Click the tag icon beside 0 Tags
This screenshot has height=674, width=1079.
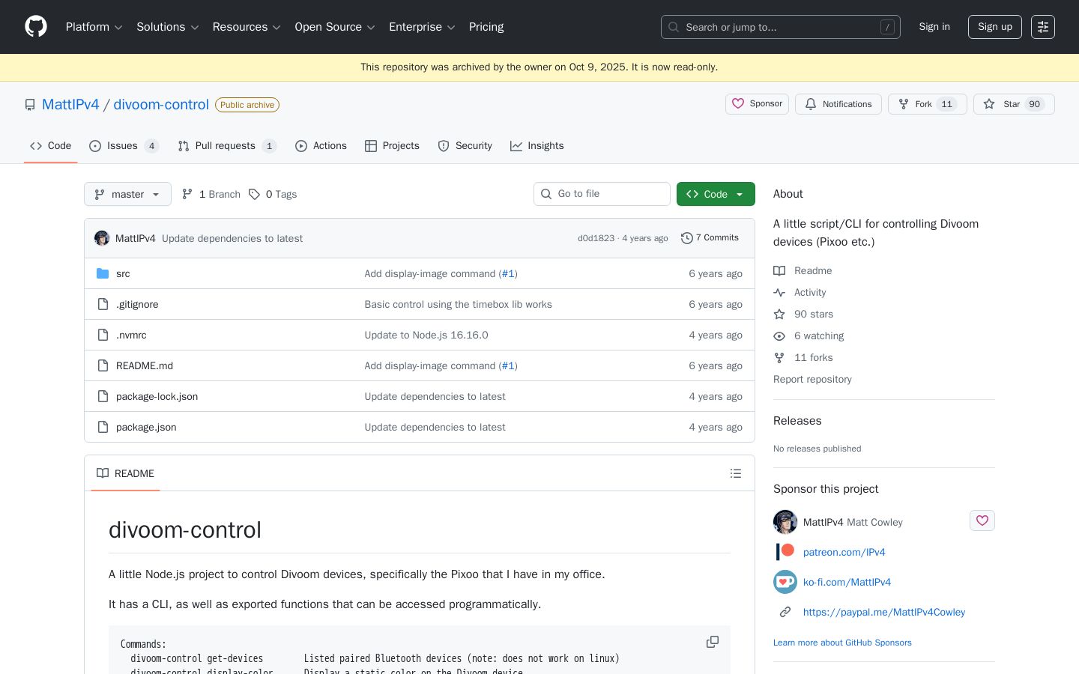point(255,194)
